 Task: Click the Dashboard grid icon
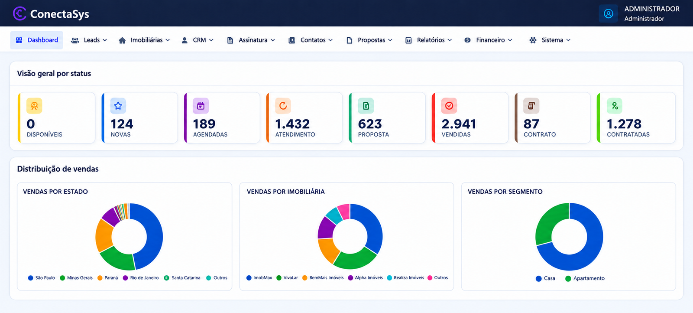click(19, 40)
